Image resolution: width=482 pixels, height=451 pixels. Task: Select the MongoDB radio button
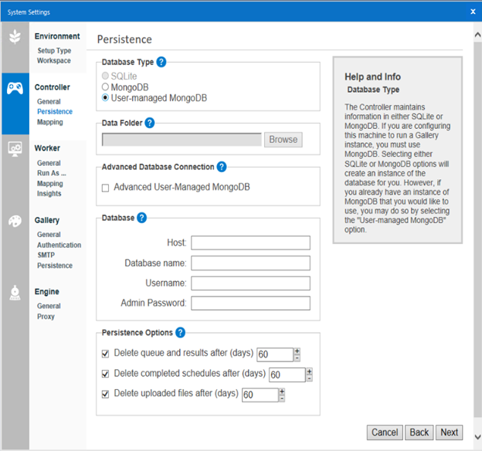(x=106, y=87)
